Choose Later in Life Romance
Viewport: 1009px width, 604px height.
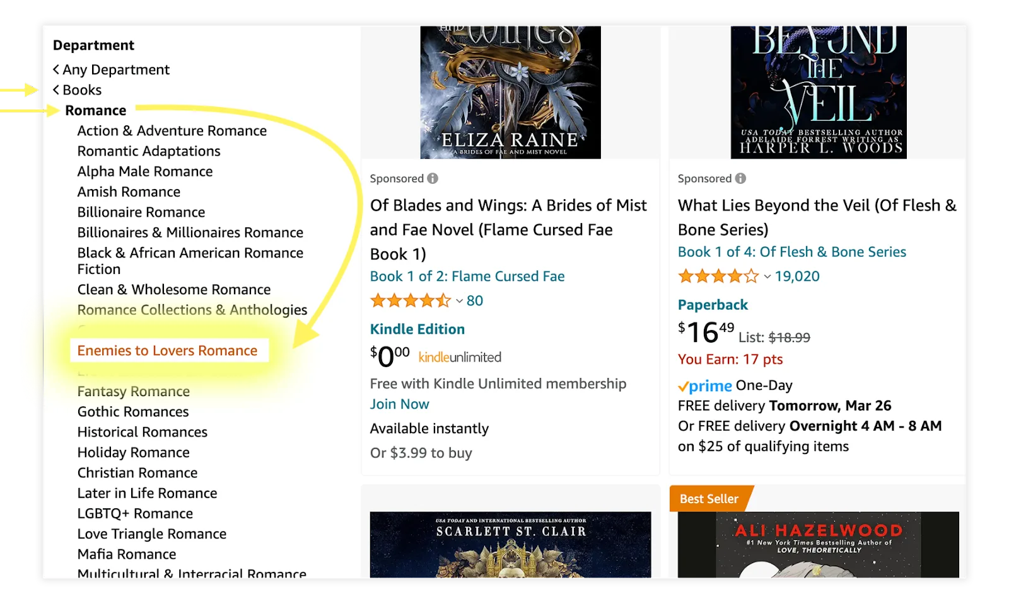148,493
